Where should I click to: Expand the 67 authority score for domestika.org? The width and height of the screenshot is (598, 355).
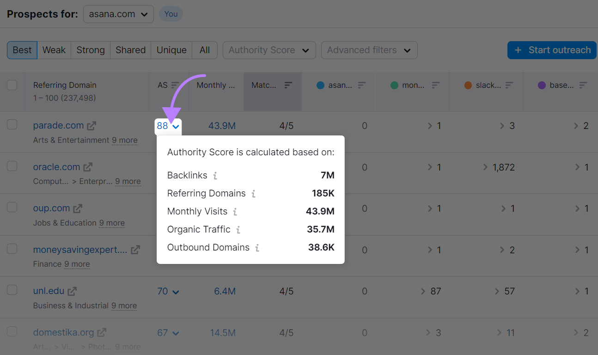pyautogui.click(x=168, y=333)
